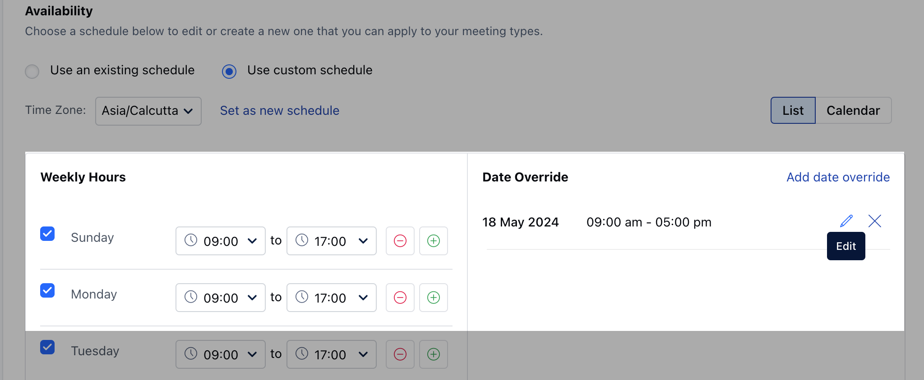This screenshot has width=924, height=380.
Task: Click the Add date override link
Action: [x=838, y=177]
